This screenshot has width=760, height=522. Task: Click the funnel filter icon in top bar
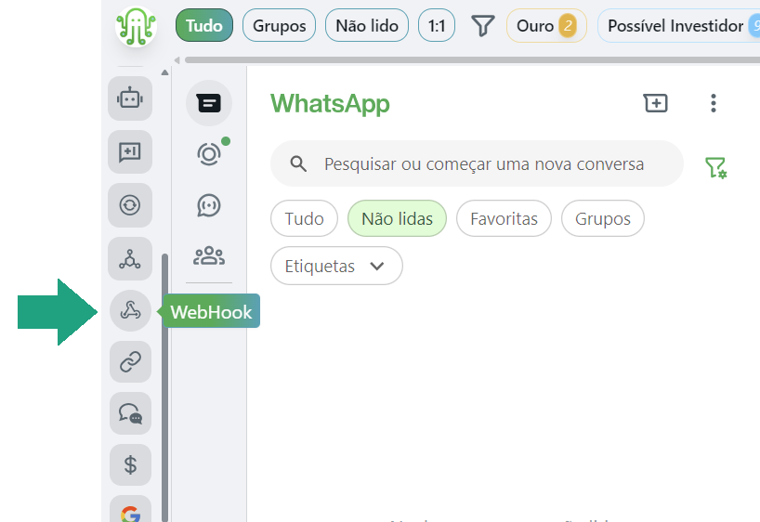(x=483, y=26)
